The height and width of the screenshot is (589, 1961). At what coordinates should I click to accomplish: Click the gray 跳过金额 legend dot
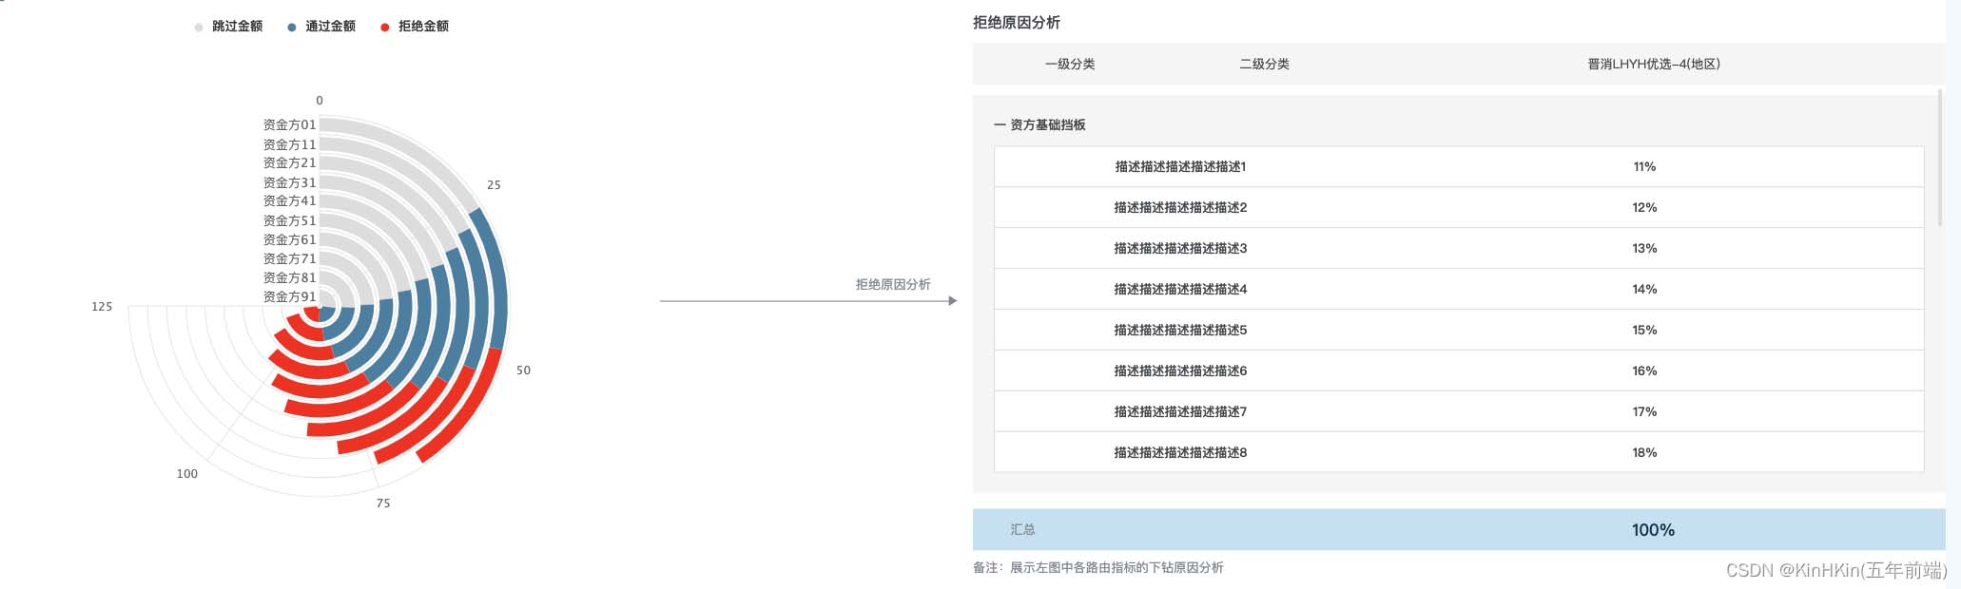pos(199,28)
